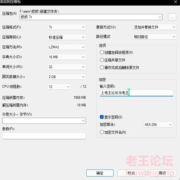
Task: Open the 加密算法 dropdown showing AES-256
Action: (158, 124)
